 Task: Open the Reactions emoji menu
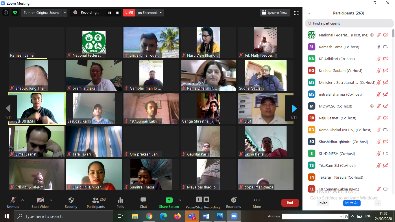234,200
